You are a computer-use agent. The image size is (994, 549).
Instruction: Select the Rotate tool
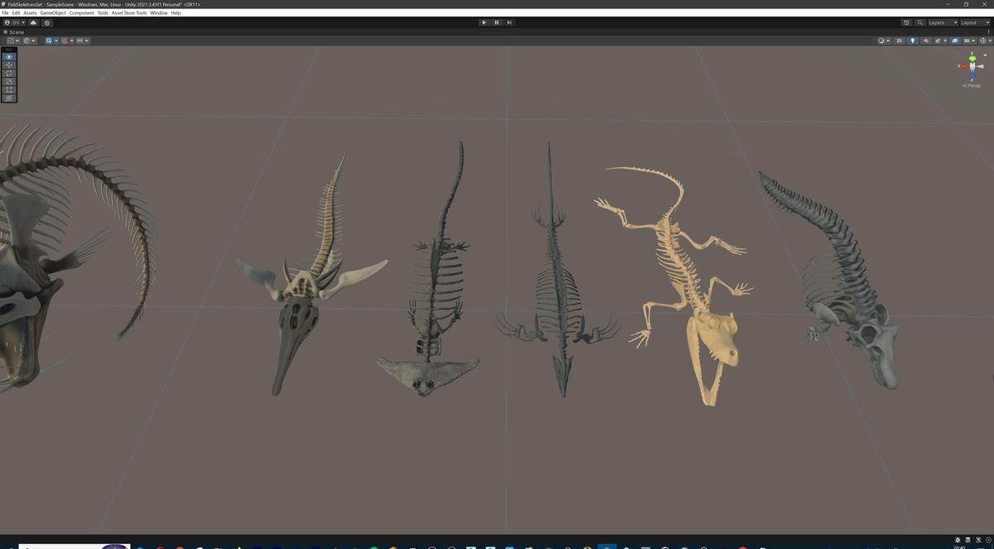(x=8, y=73)
